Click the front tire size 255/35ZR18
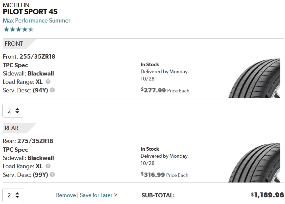The image size is (285, 204). pyautogui.click(x=37, y=57)
